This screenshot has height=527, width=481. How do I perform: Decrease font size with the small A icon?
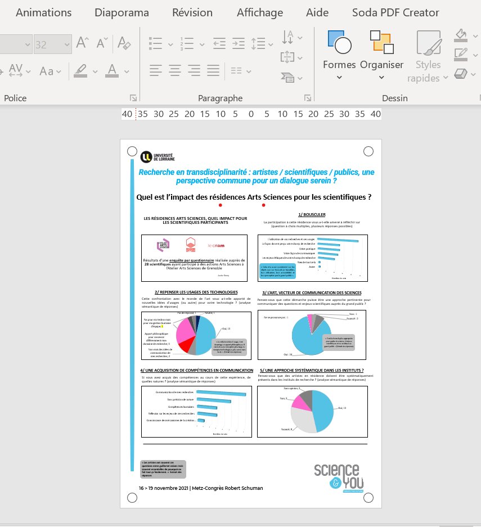pos(102,43)
